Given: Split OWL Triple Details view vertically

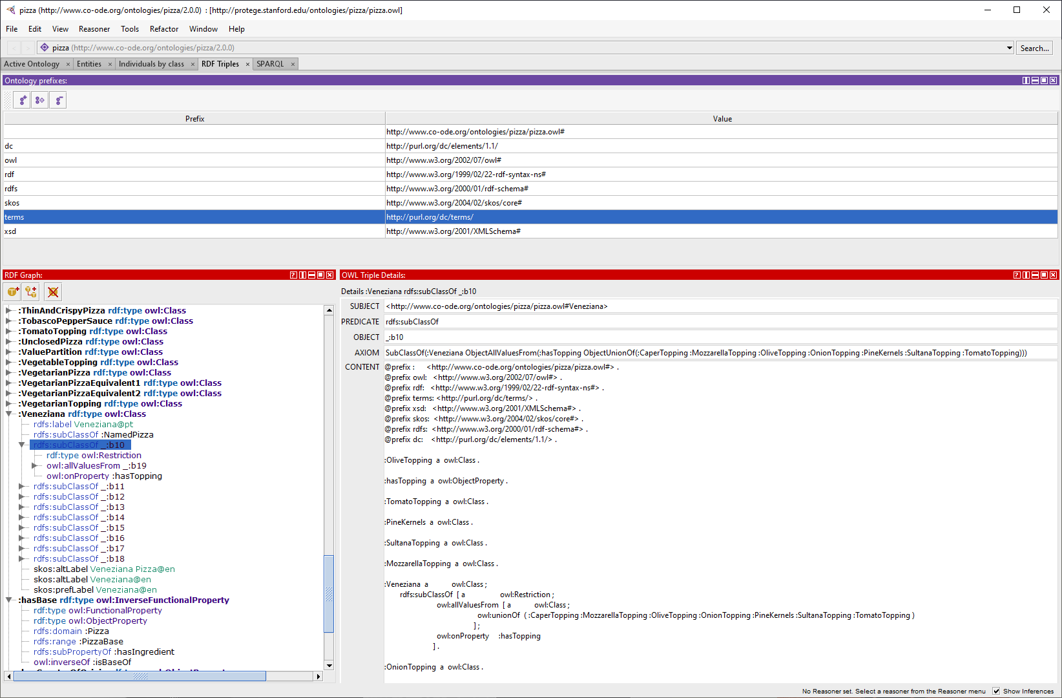Looking at the screenshot, I should (1026, 275).
